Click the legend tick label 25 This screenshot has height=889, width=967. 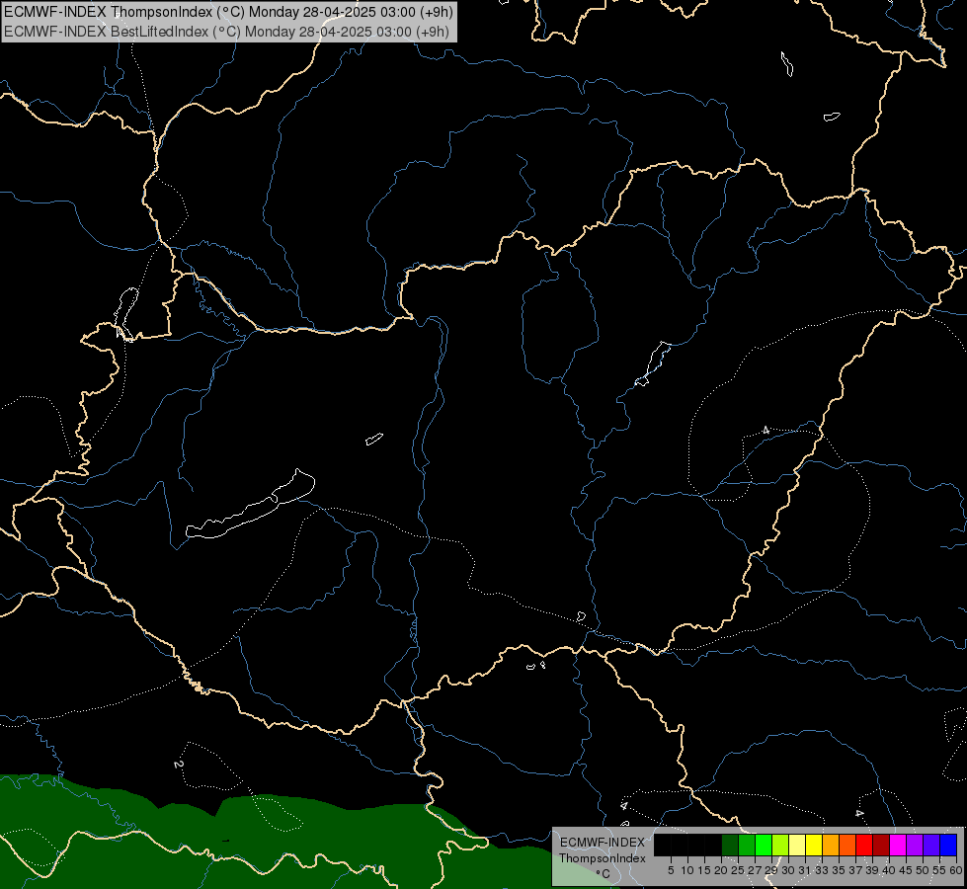738,870
